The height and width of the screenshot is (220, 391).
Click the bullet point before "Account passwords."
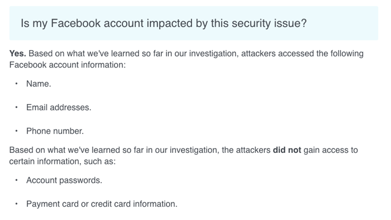(16, 180)
